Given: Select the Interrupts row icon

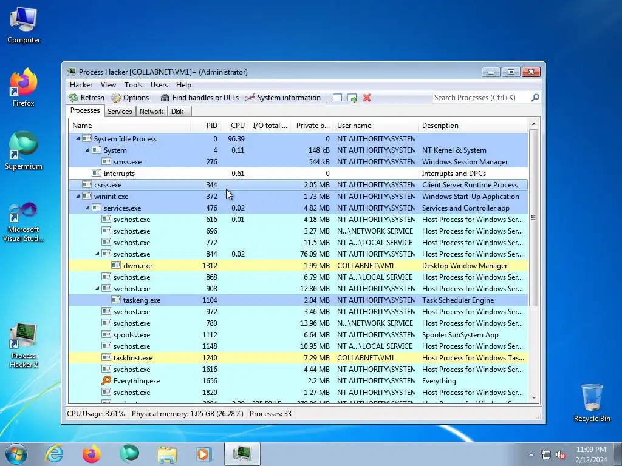Looking at the screenshot, I should [x=97, y=173].
